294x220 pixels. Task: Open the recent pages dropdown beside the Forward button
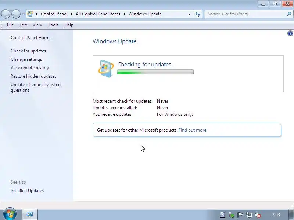[23, 14]
